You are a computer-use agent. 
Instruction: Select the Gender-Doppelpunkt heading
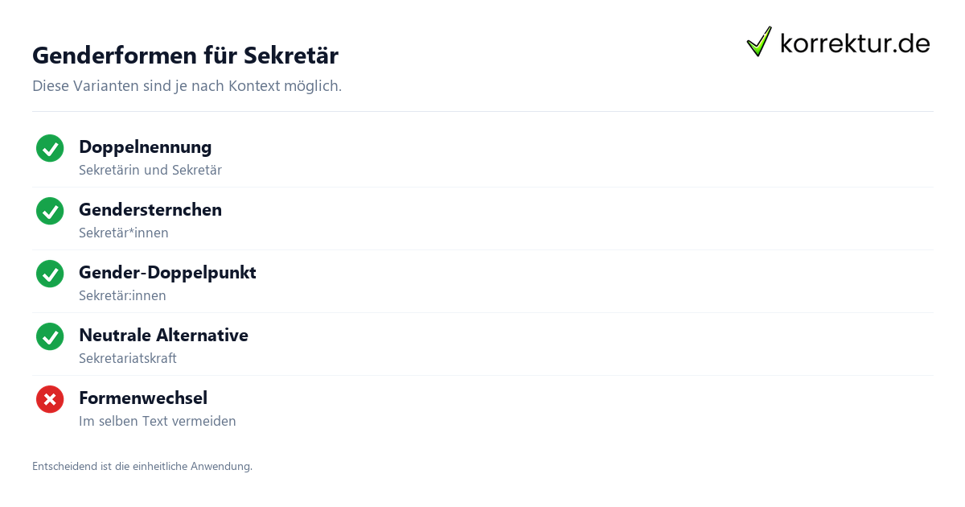point(167,272)
